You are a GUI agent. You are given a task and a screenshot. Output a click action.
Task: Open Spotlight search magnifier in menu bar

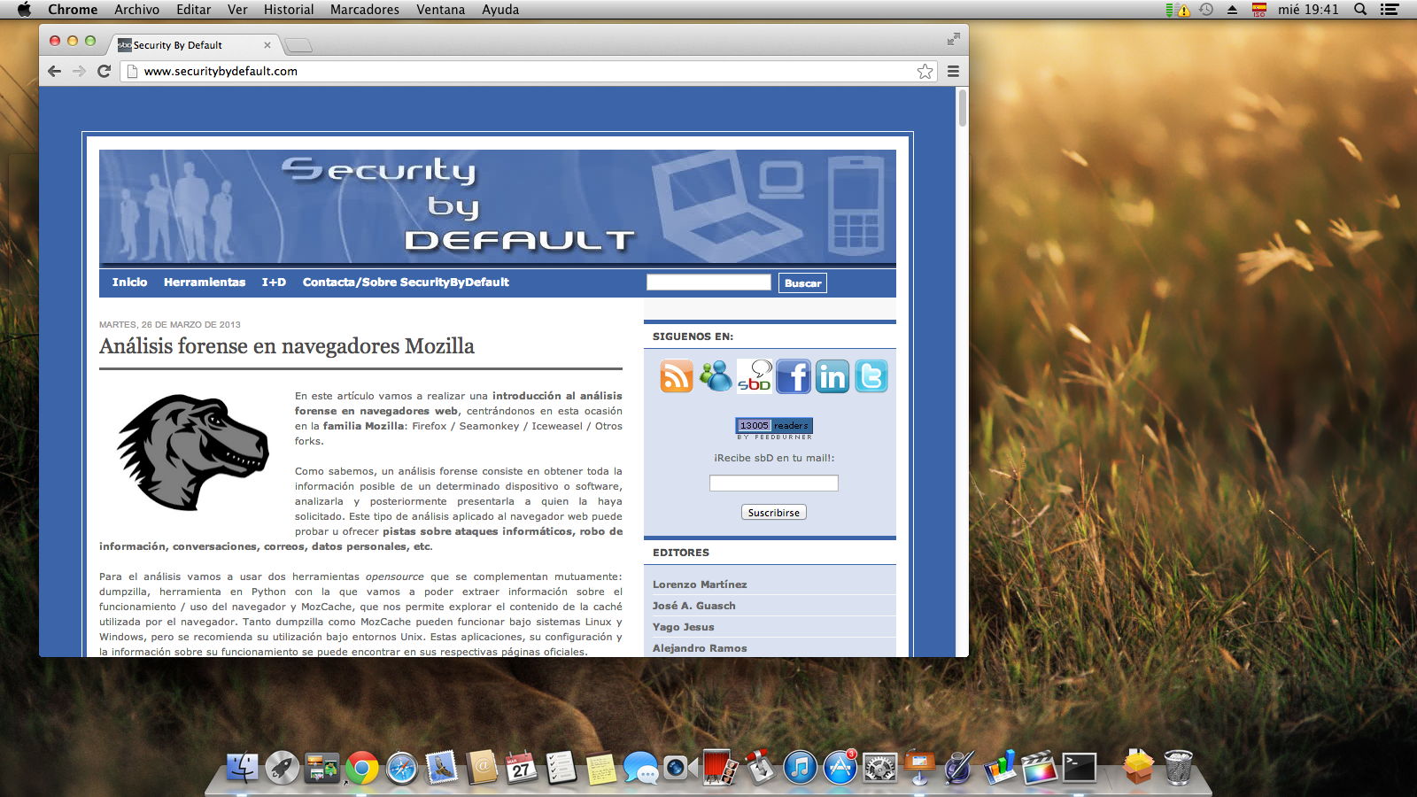[x=1360, y=10]
